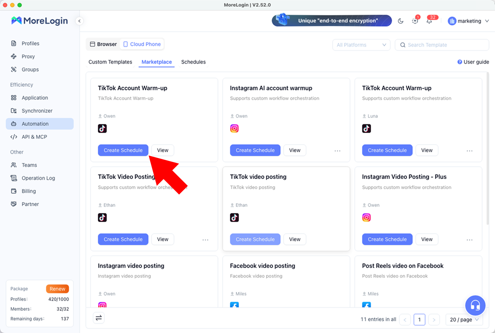Open the All Platforms dropdown
This screenshot has width=495, height=333.
(x=361, y=45)
